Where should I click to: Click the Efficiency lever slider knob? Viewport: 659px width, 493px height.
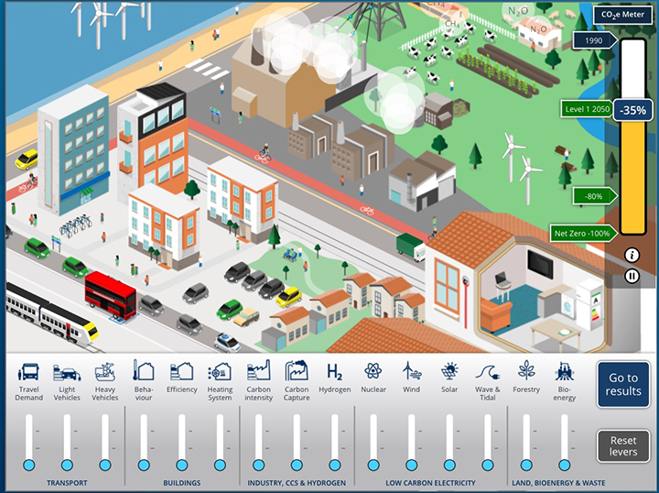[182, 466]
